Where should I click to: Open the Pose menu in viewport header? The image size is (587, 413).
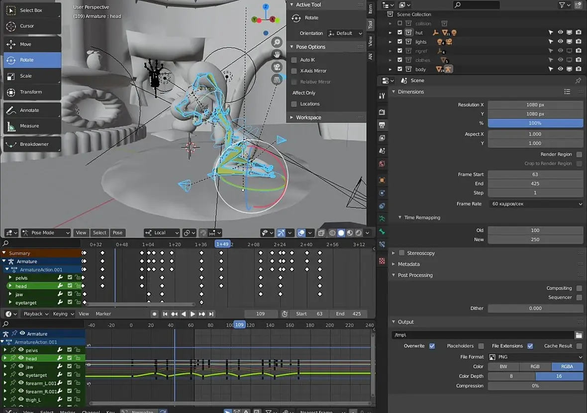coord(117,233)
